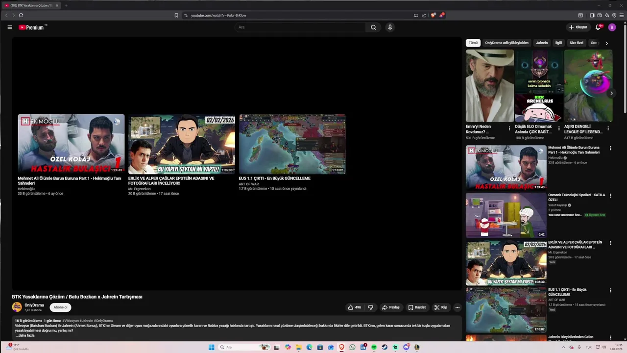Screen dimensions: 627x353
Task: Open AŞIRI DENGELİ LEAGUE OF LEGENDS short
Action: click(588, 86)
